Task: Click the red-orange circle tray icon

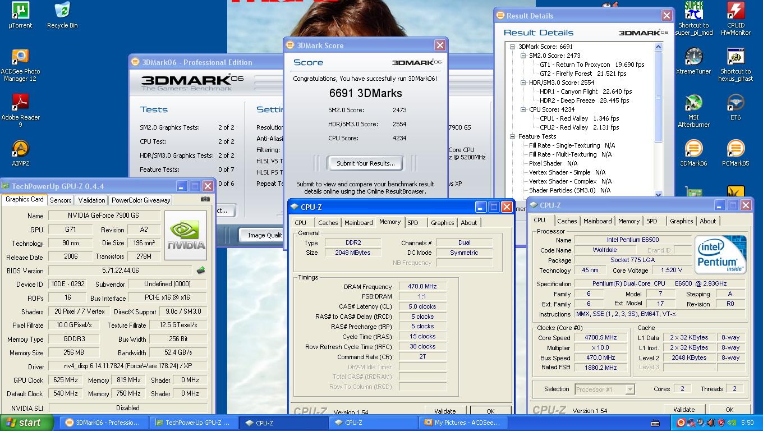Action: [x=681, y=423]
